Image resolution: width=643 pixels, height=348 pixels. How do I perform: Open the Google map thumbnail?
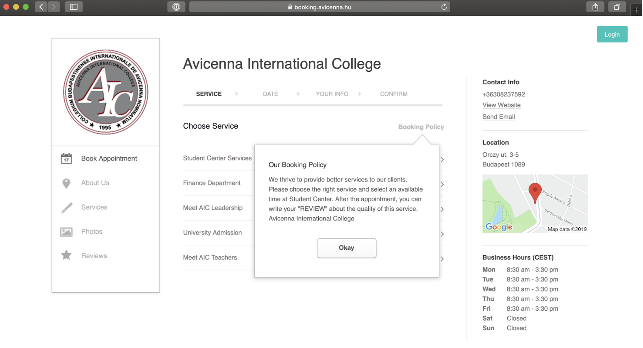click(x=535, y=204)
